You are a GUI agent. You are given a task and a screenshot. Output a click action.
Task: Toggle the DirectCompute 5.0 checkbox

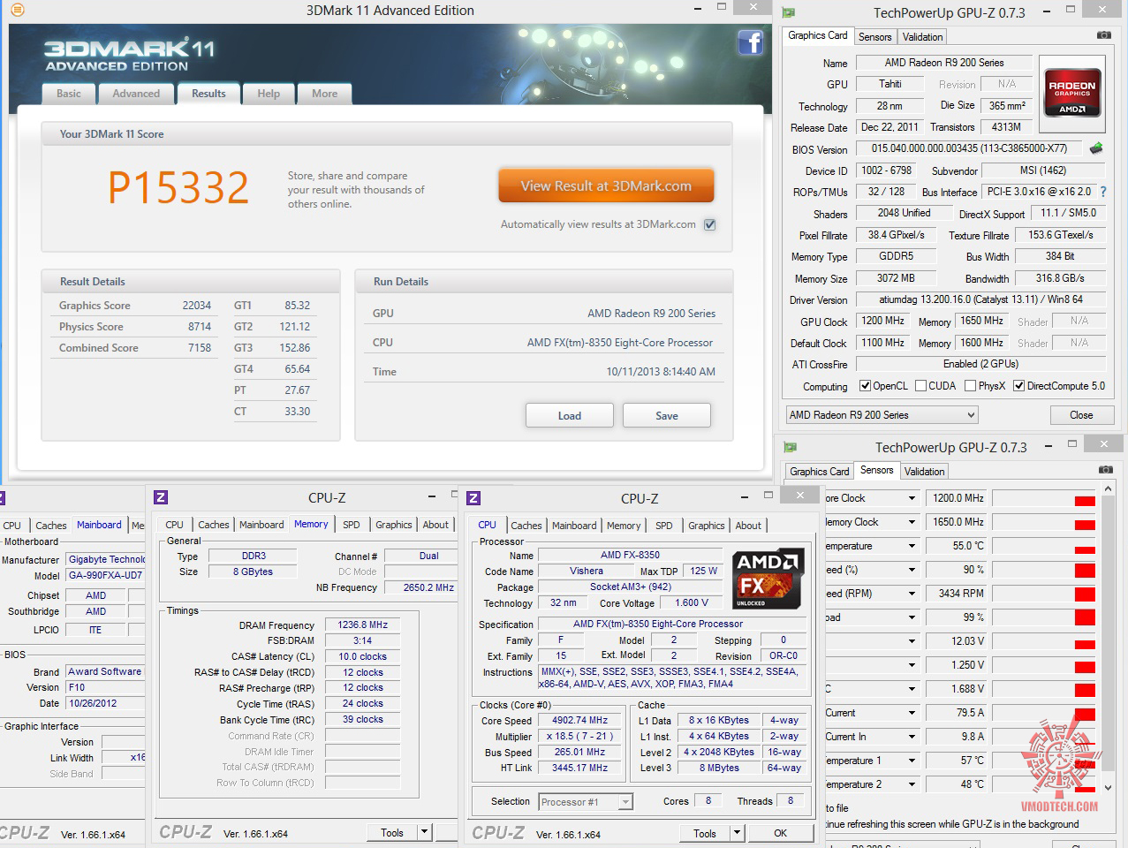pos(1018,386)
